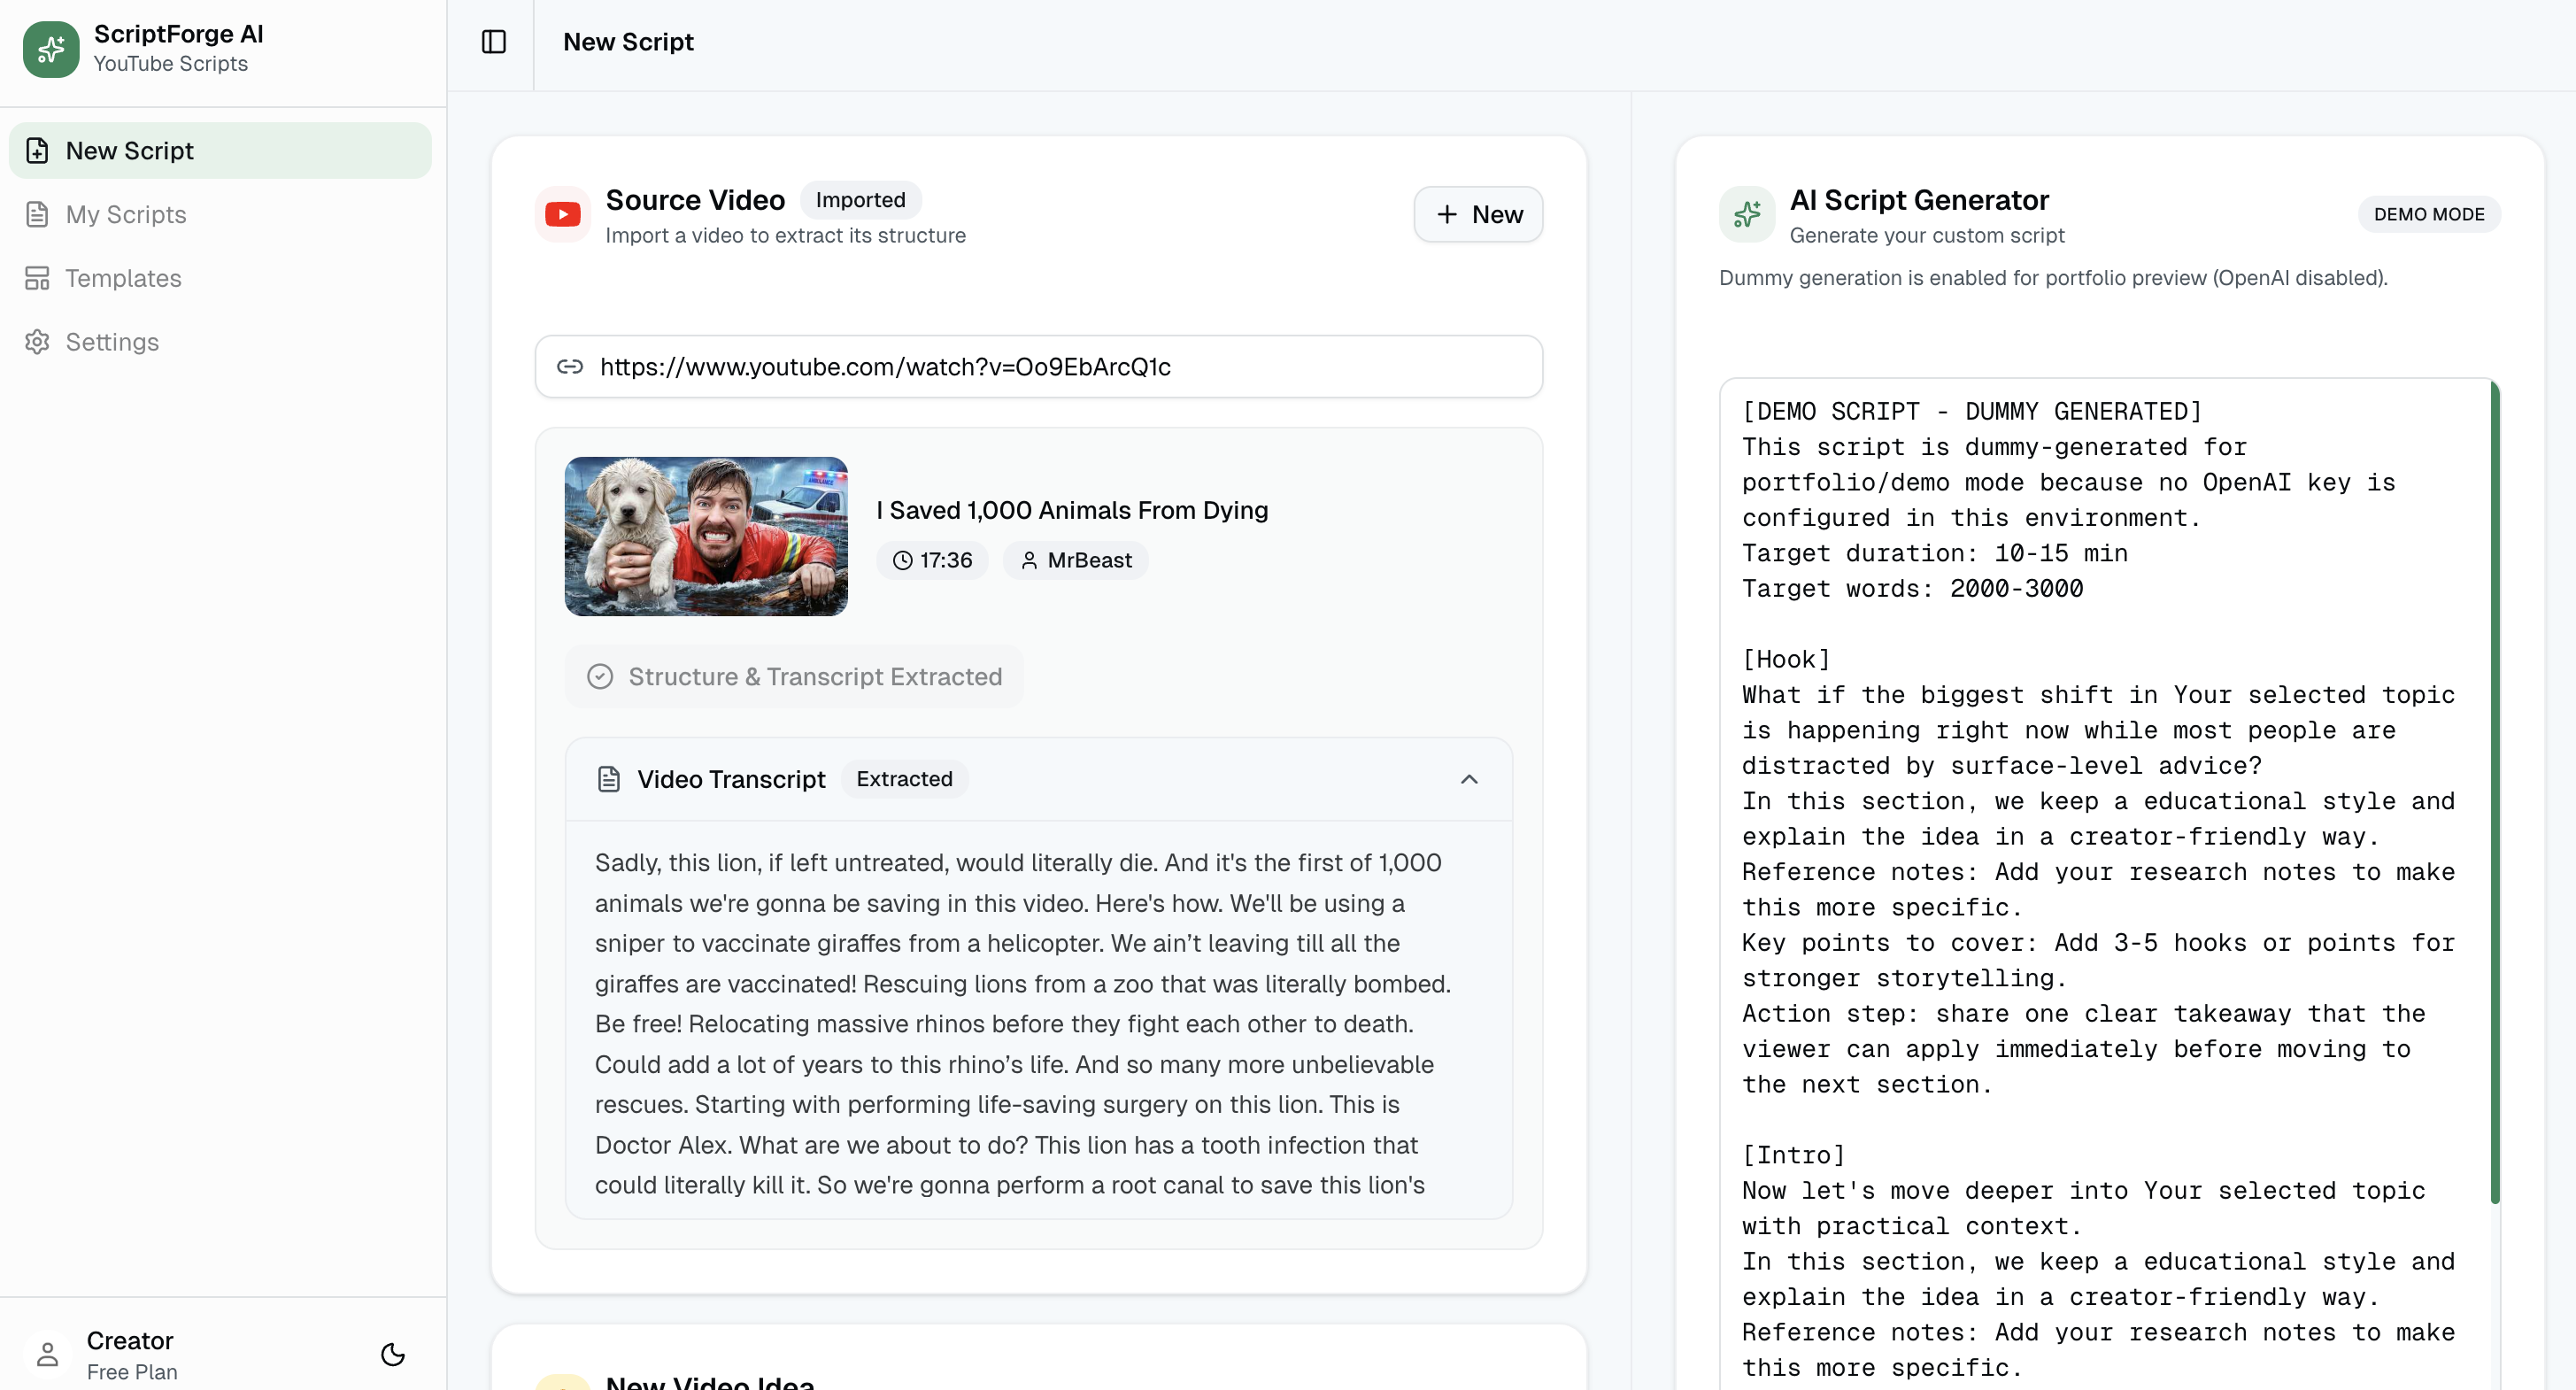
Task: Click the New Script file-plus icon
Action: pos(37,150)
